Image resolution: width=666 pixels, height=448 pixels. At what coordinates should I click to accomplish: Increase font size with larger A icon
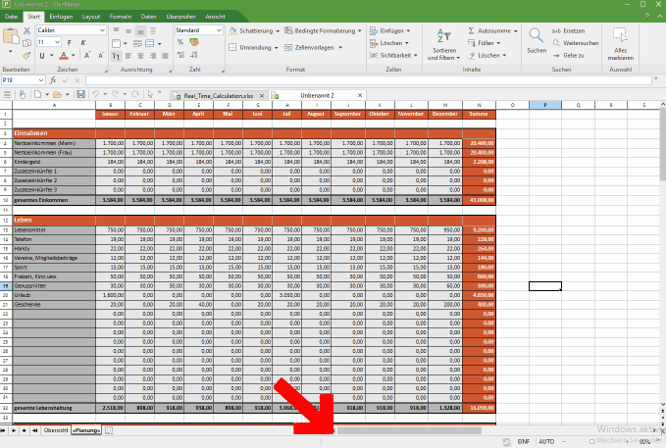(x=87, y=55)
